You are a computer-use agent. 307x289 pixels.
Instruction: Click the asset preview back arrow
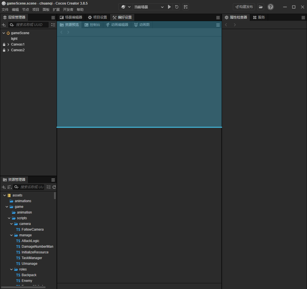(x=61, y=32)
